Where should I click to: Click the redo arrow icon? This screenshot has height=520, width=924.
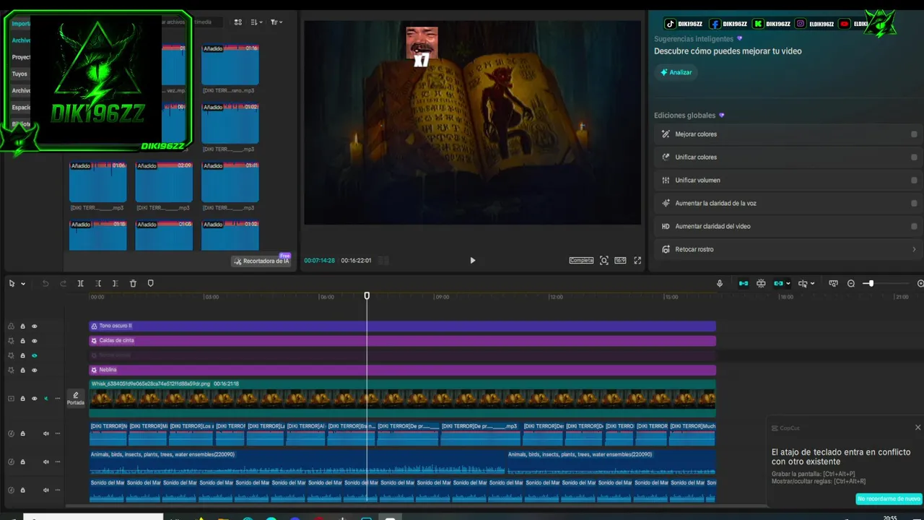(63, 284)
